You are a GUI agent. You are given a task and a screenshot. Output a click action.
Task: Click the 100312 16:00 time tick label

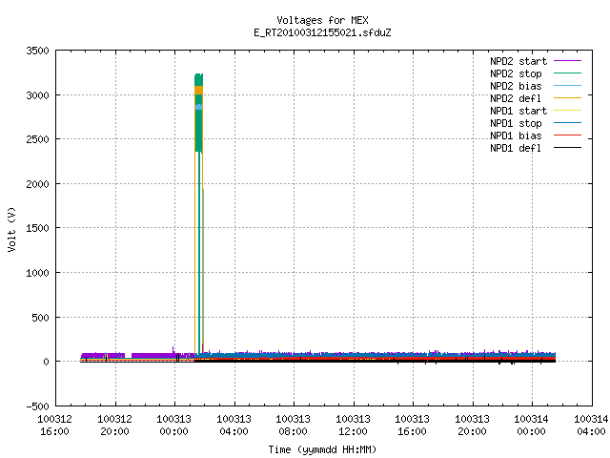55,426
